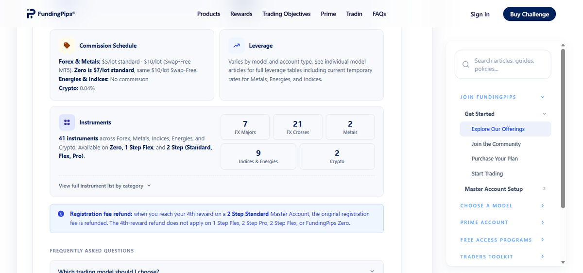Viewport: 583px width, 273px height.
Task: Focus the search articles input field
Action: coord(503,65)
